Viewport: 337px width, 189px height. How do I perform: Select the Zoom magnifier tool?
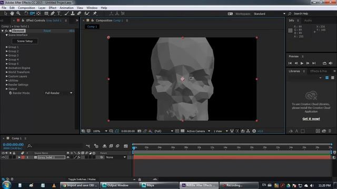[18, 14]
